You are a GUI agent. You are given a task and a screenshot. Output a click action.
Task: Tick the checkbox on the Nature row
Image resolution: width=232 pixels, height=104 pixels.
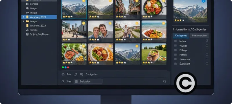click(207, 41)
